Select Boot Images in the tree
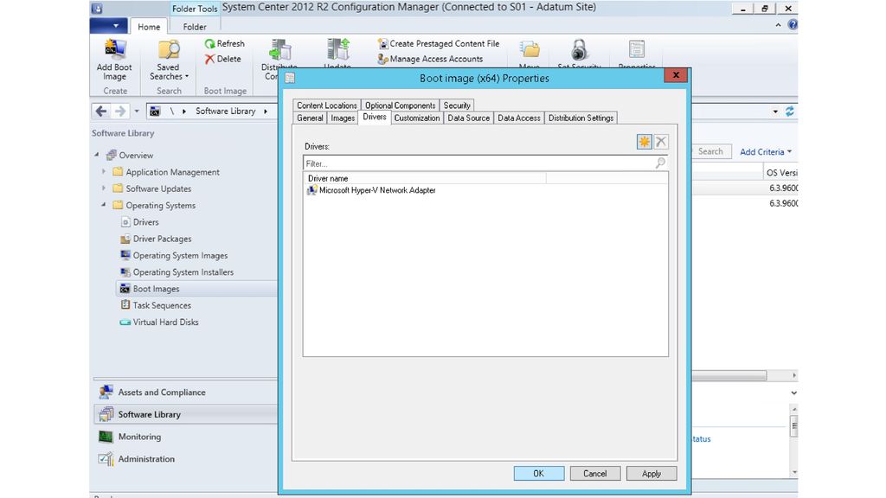Image resolution: width=886 pixels, height=498 pixels. [156, 289]
